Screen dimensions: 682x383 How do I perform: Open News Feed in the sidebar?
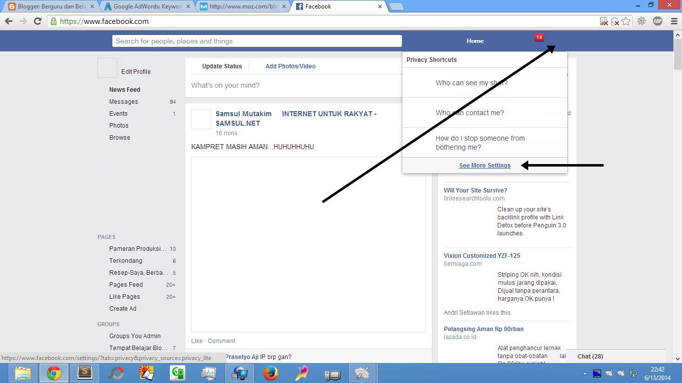124,90
